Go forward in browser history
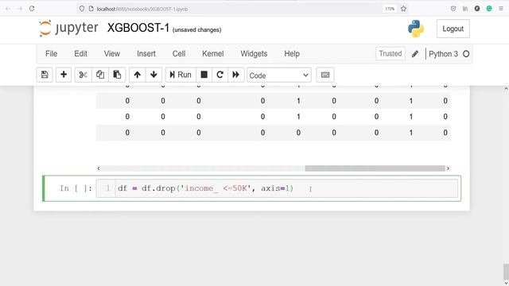The width and height of the screenshot is (509, 286). click(x=20, y=9)
